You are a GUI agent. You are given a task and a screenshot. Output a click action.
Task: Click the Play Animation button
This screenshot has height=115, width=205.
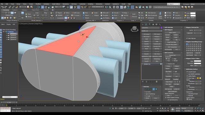[163, 108]
